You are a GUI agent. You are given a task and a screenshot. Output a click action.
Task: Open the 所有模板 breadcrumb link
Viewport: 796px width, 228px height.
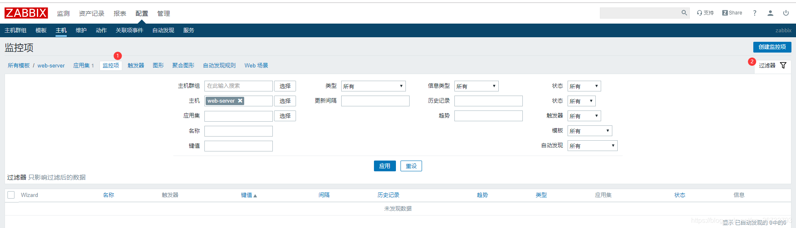coord(19,65)
